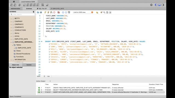Toggle continue on error for scripts

click(x=59, y=12)
